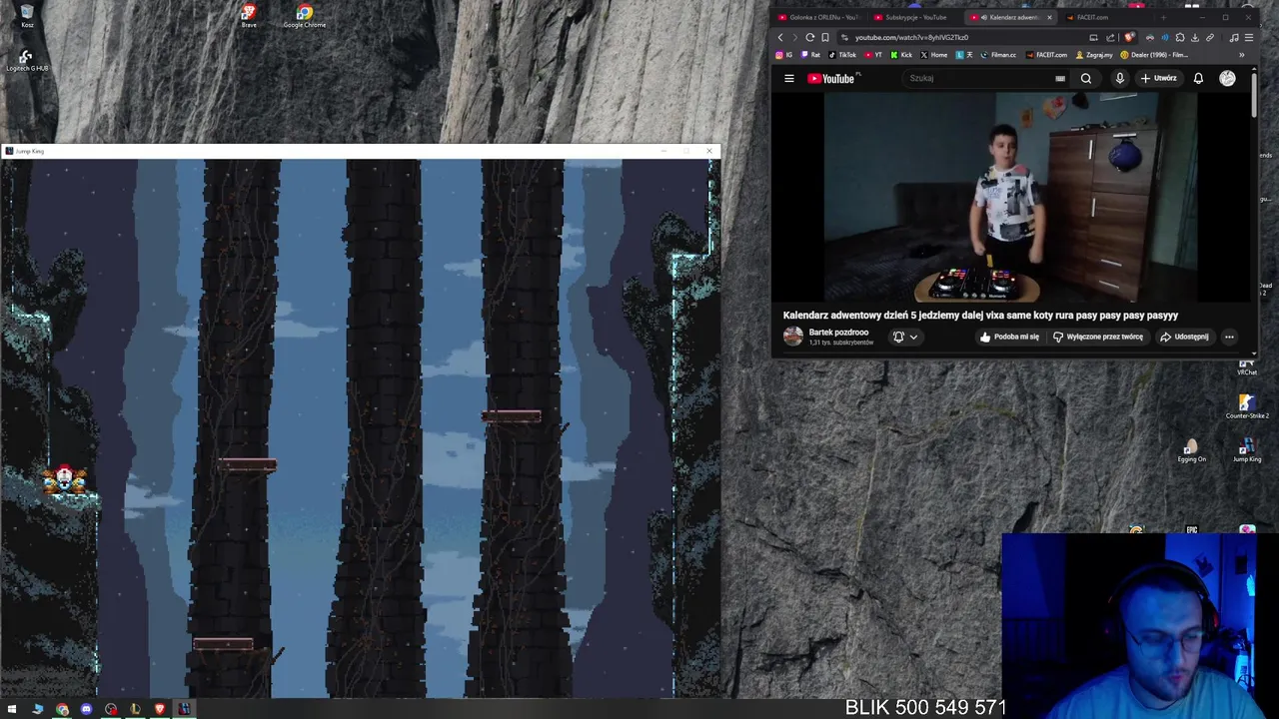Open the TikTok bookmark
The image size is (1279, 719).
point(842,55)
